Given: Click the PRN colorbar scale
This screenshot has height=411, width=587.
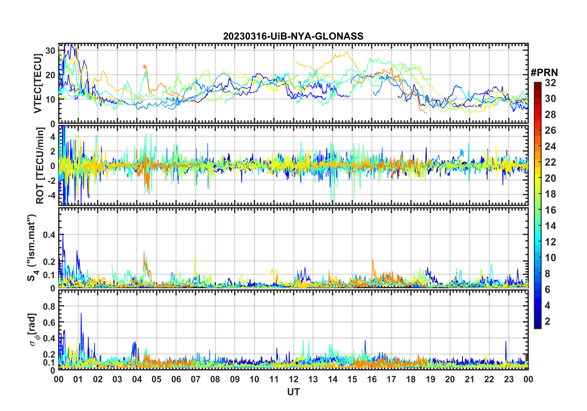Looking at the screenshot, I should pos(538,205).
